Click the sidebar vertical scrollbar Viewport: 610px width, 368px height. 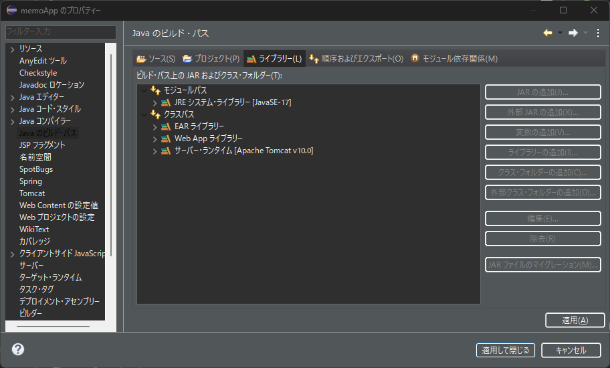(x=111, y=156)
